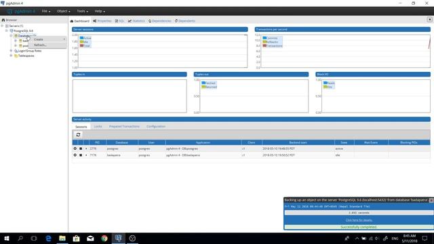Click the pgAdmin elephant taskbar icon
Screen dimensions: 434x244
(x=118, y=238)
